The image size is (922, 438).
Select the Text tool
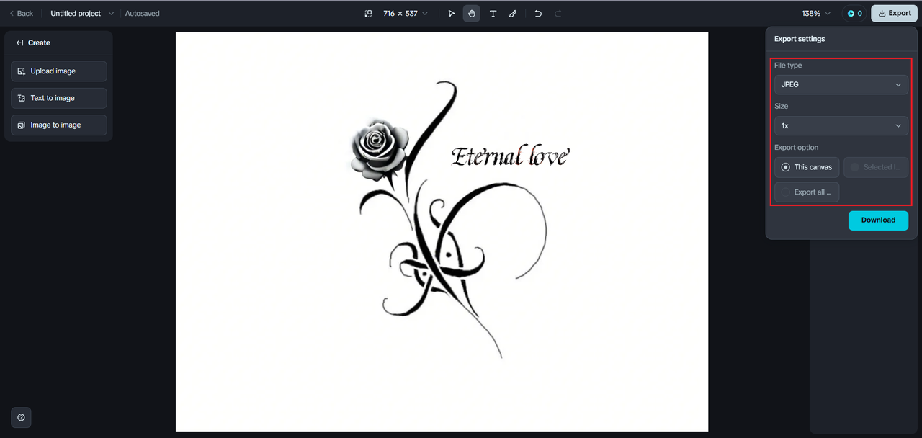[x=493, y=14]
